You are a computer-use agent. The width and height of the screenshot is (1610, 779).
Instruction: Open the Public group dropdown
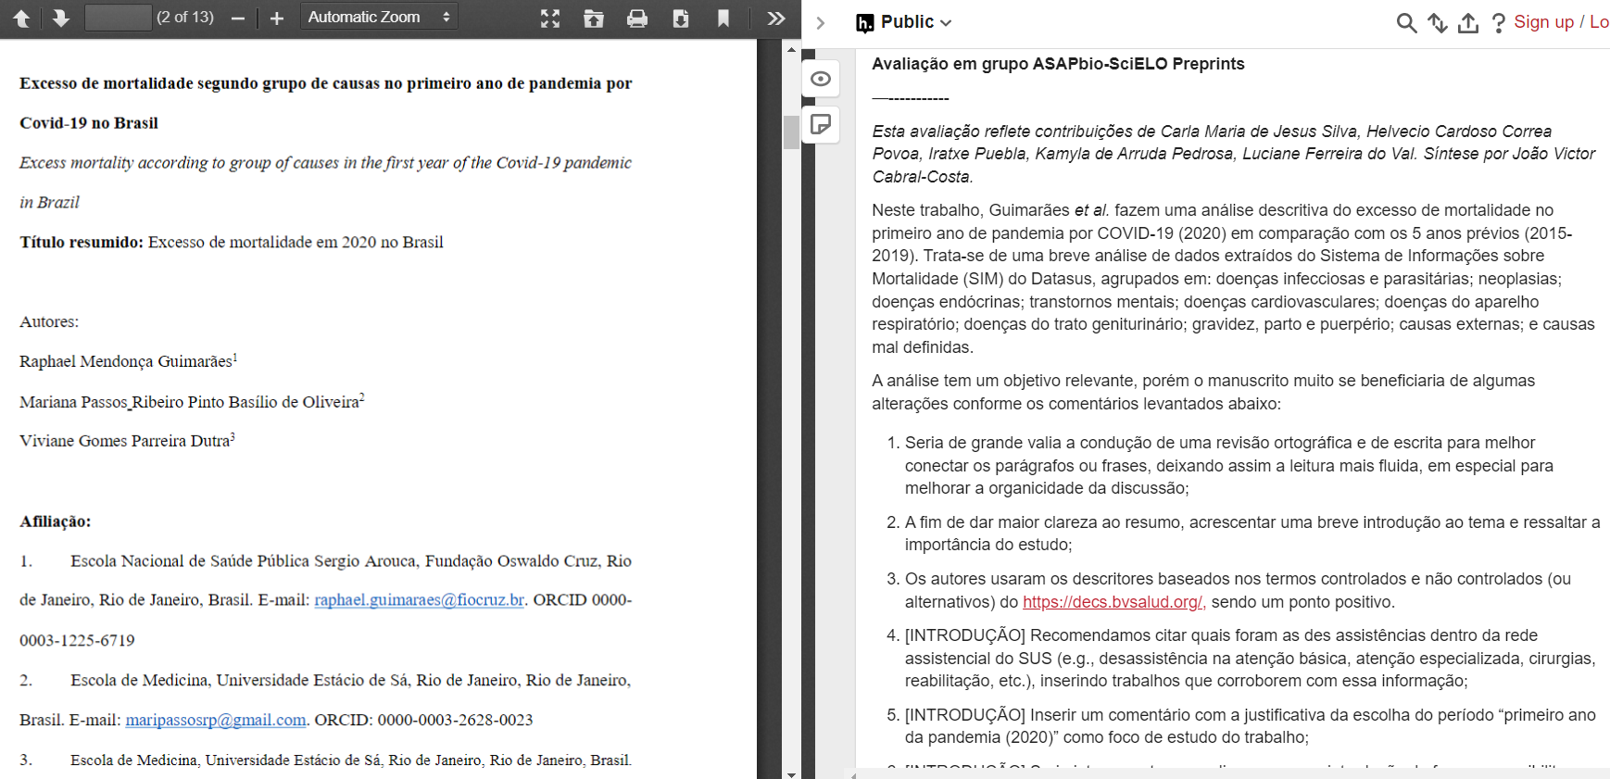coord(904,22)
